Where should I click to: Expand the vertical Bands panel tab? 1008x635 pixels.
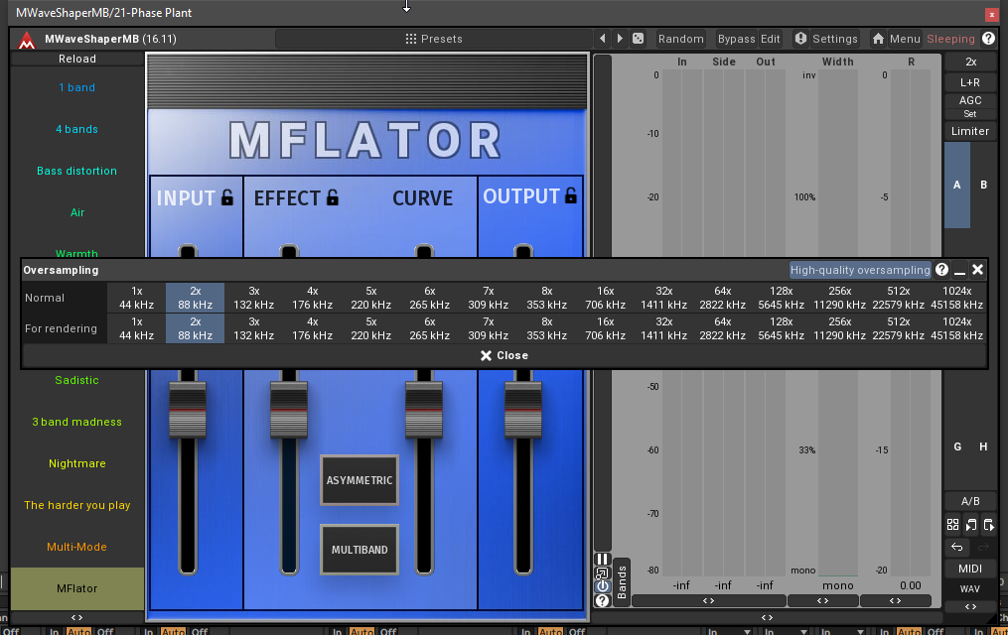point(622,582)
